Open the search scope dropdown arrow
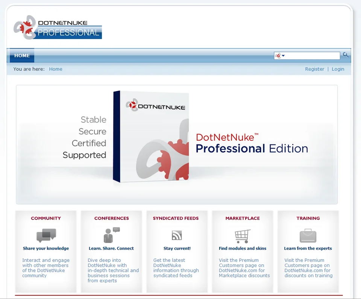The image size is (361, 299). tap(283, 56)
